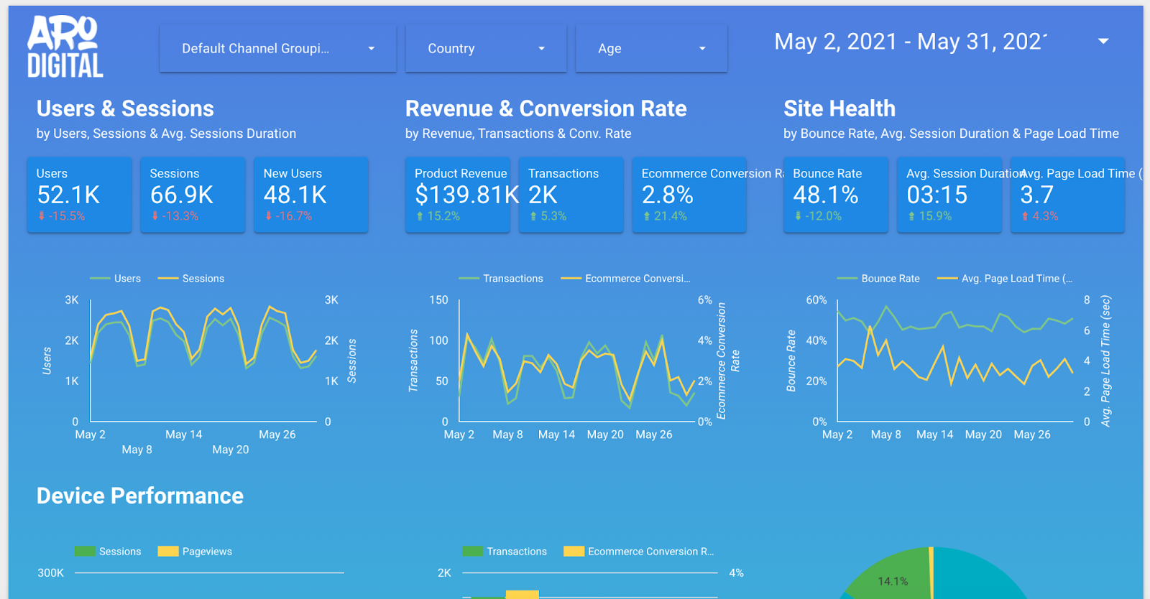Click the yellow Pageviews legend swatch
This screenshot has width=1150, height=599.
click(168, 552)
